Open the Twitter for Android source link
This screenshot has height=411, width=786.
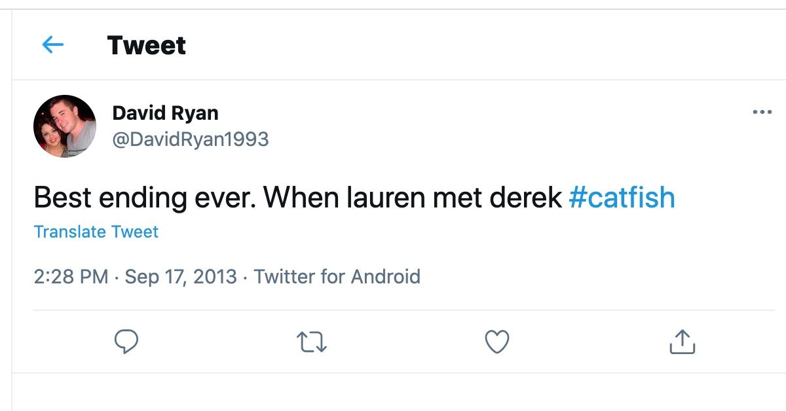click(x=337, y=276)
